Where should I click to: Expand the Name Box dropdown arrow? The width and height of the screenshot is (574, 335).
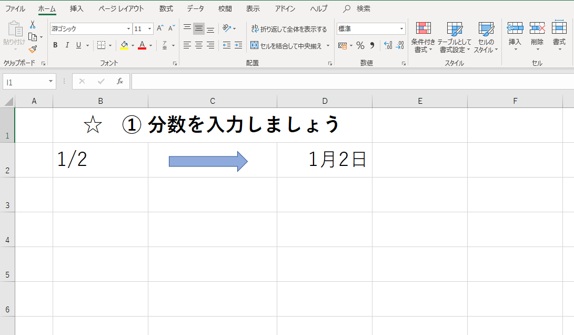click(51, 82)
